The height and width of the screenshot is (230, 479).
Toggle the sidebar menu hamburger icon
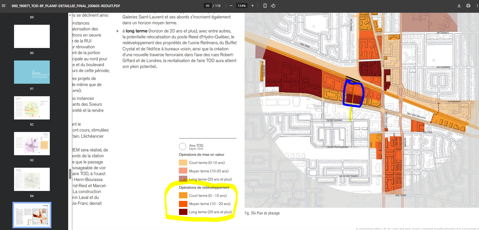4,6
